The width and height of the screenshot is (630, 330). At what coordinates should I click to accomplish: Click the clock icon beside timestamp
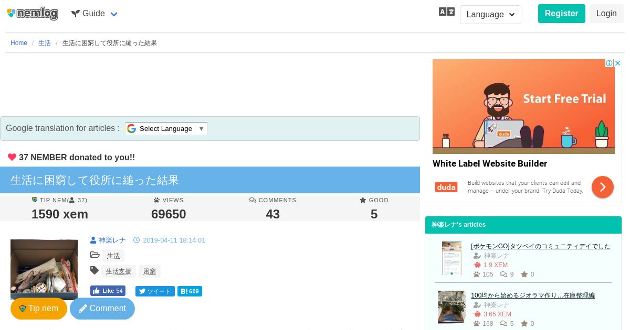pyautogui.click(x=136, y=240)
